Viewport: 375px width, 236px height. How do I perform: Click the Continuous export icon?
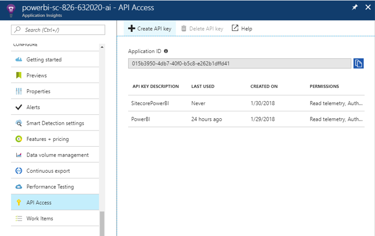point(19,171)
